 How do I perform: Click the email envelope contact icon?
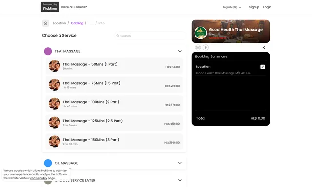click(x=198, y=47)
